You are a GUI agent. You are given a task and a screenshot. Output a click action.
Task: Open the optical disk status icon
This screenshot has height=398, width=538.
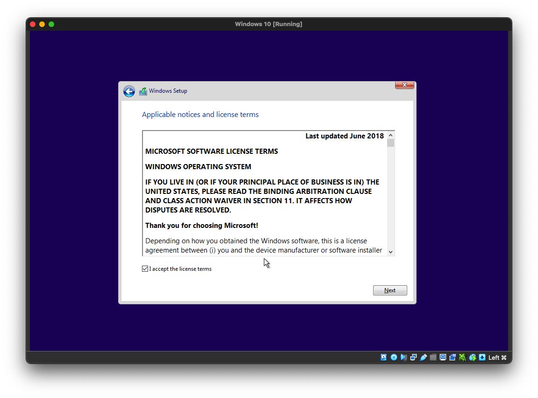tap(394, 357)
